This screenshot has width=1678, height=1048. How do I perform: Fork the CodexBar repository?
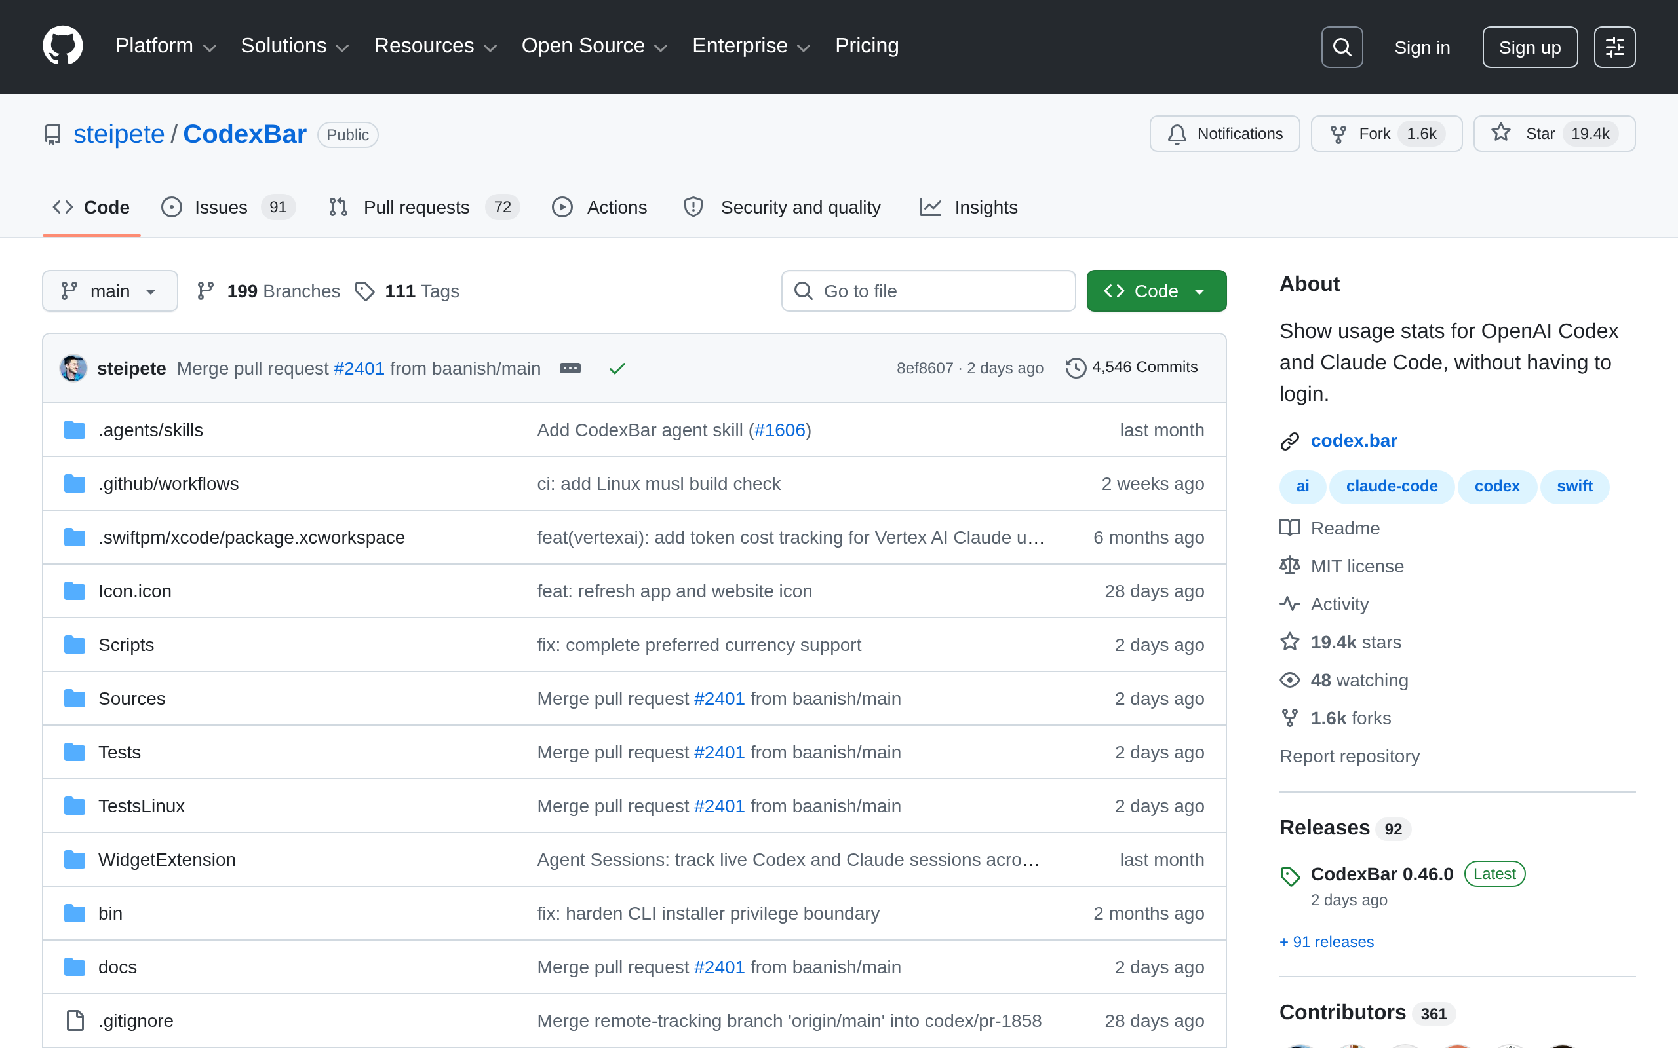tap(1386, 134)
